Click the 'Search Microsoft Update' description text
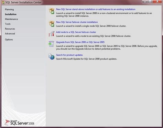 (86, 59)
